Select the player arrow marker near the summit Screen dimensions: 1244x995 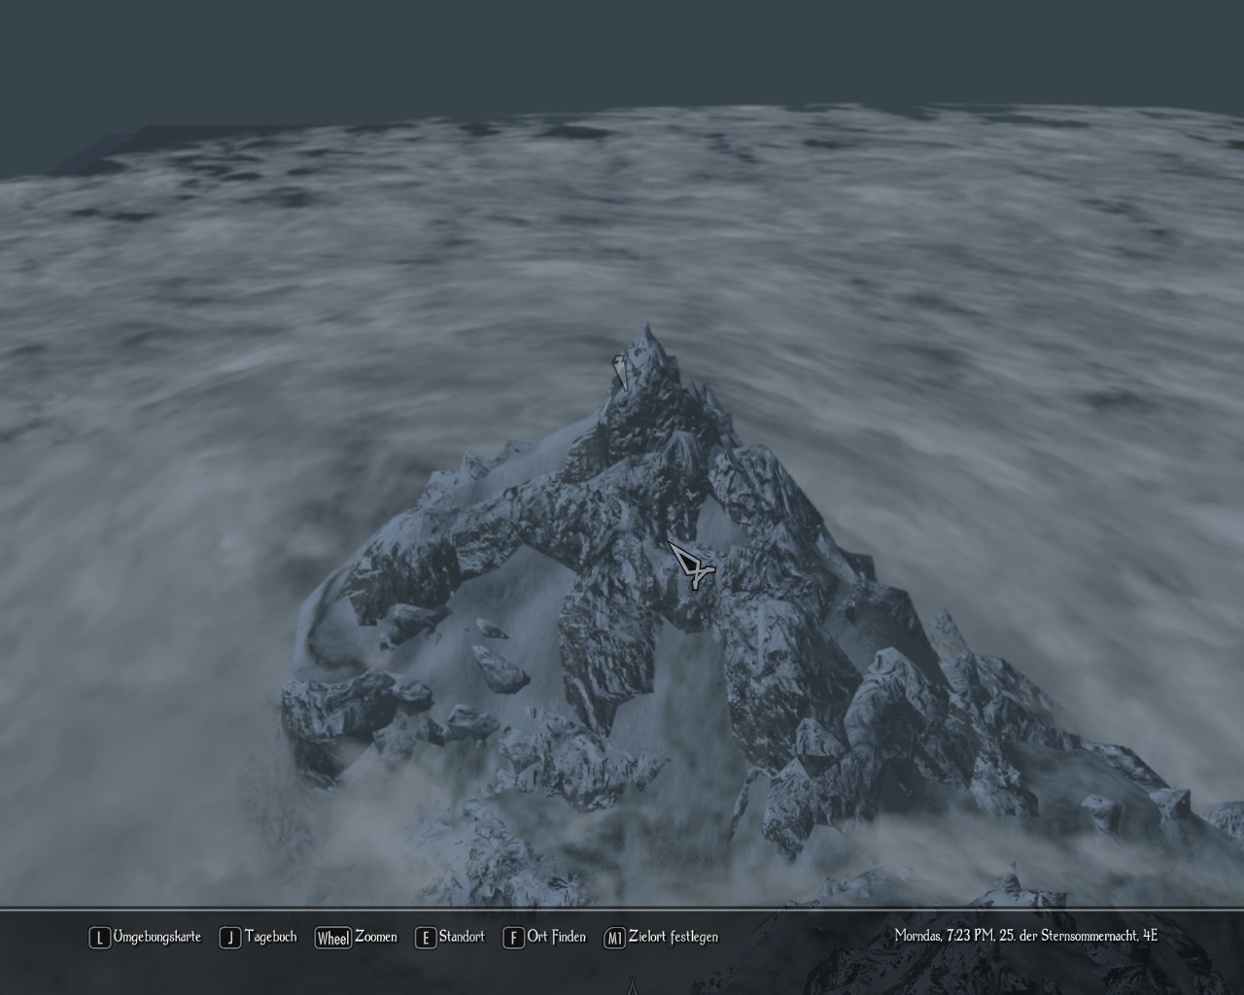click(x=619, y=370)
